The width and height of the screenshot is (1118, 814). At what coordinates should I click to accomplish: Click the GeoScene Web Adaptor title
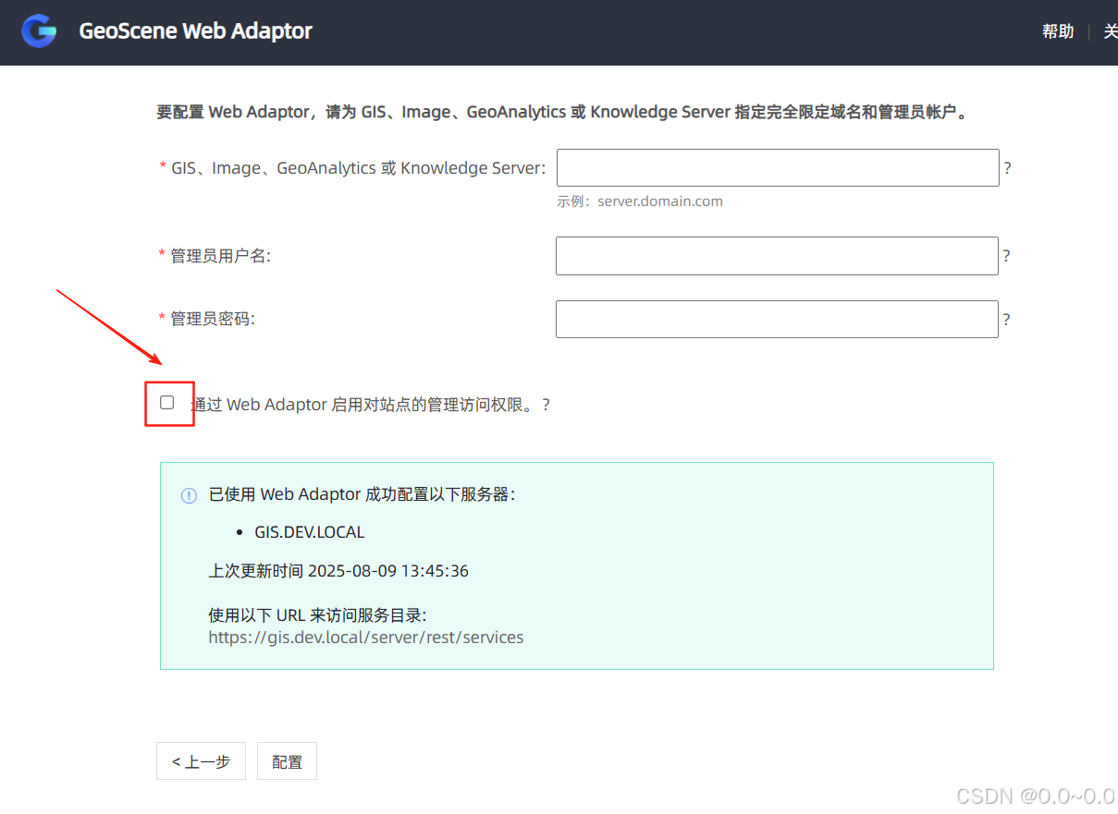click(x=196, y=31)
